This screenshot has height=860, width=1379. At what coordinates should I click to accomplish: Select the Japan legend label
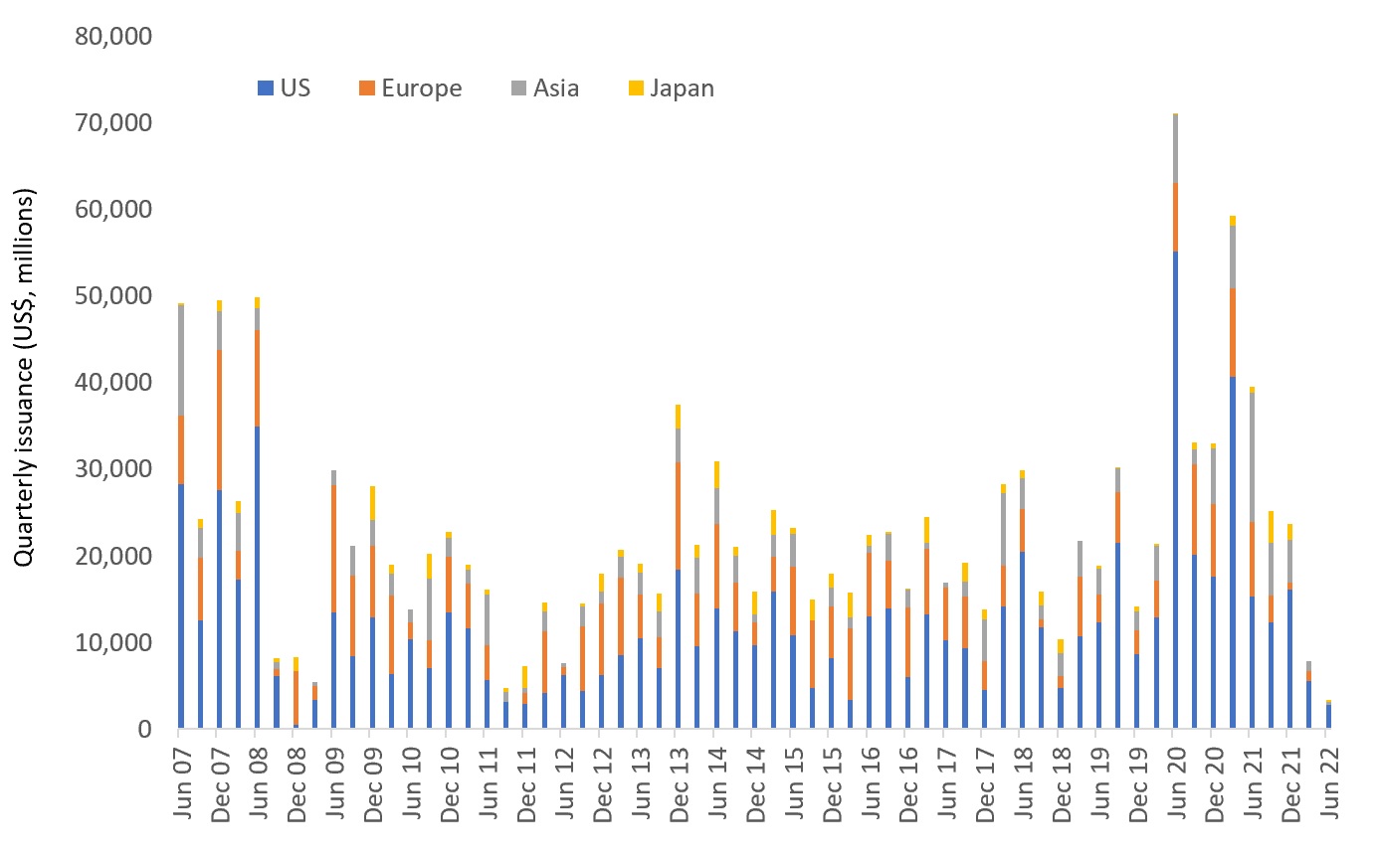click(x=682, y=88)
